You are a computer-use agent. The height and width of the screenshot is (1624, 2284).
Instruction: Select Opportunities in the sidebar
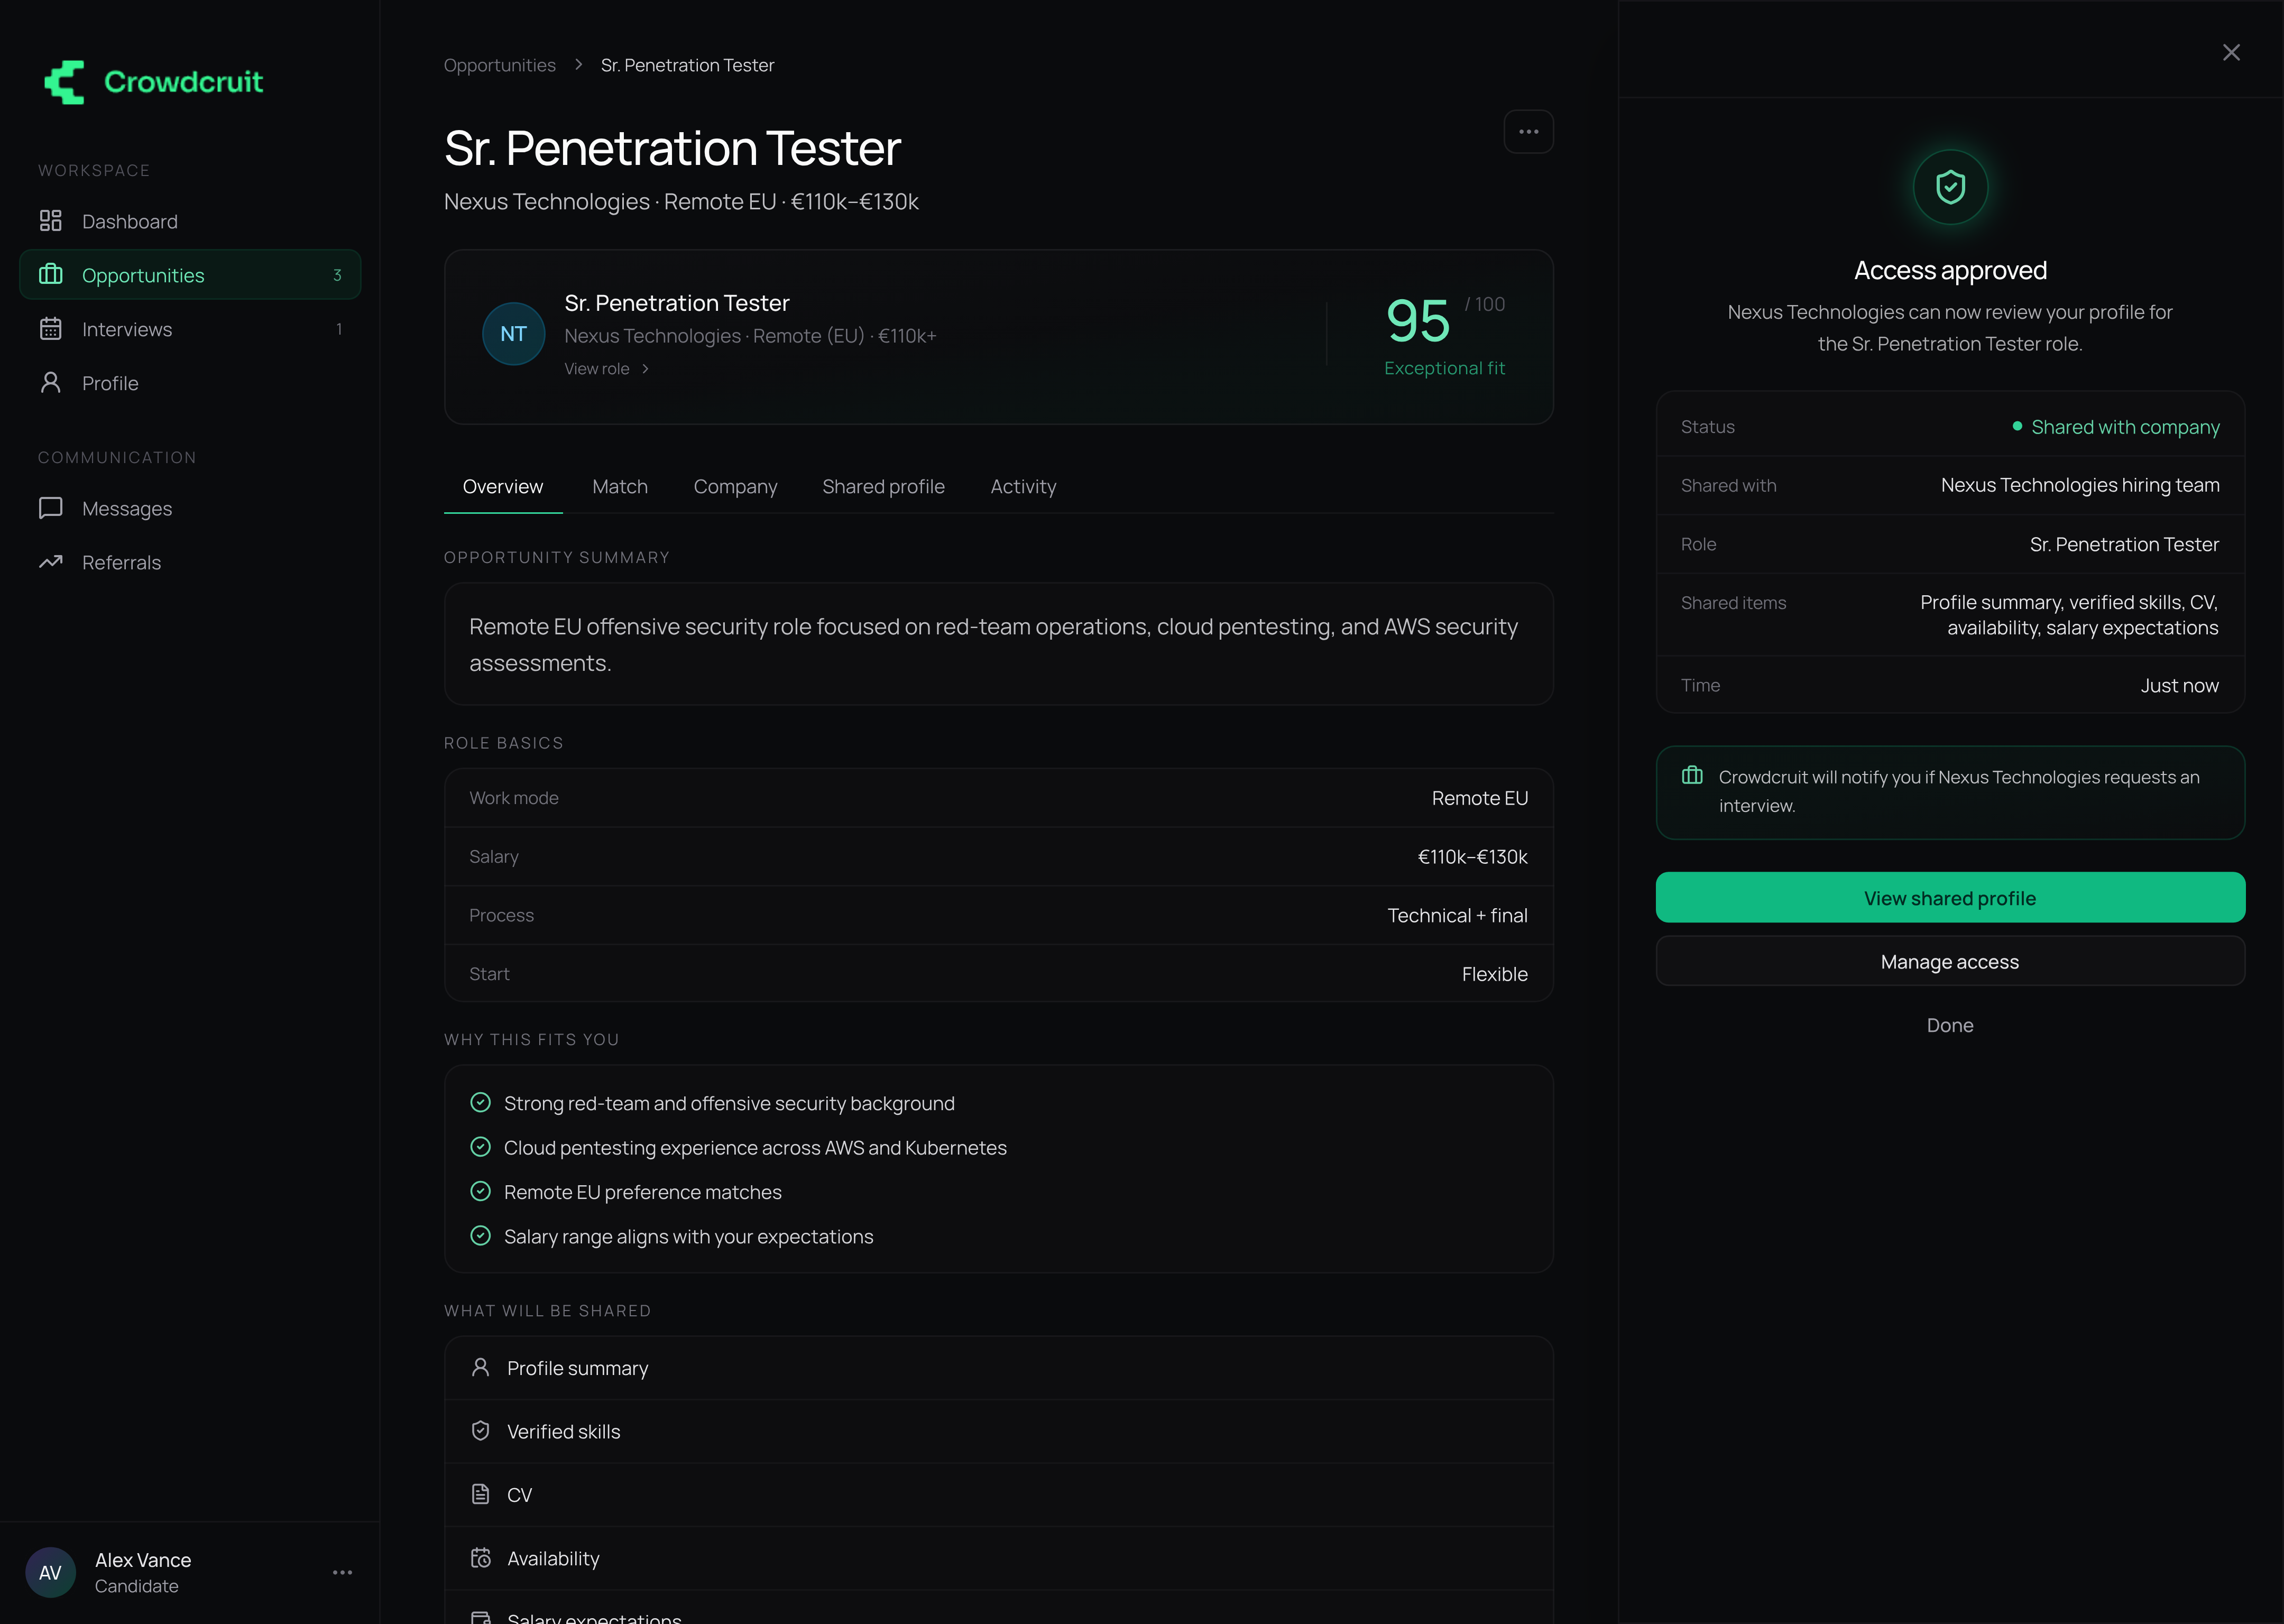click(190, 275)
